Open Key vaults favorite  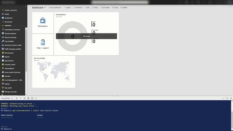click(7, 88)
